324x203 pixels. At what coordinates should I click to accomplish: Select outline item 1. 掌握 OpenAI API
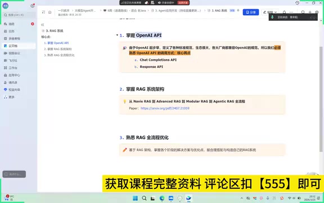click(56, 43)
